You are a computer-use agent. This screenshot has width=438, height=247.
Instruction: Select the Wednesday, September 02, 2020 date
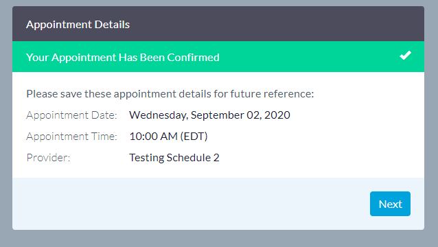(209, 115)
